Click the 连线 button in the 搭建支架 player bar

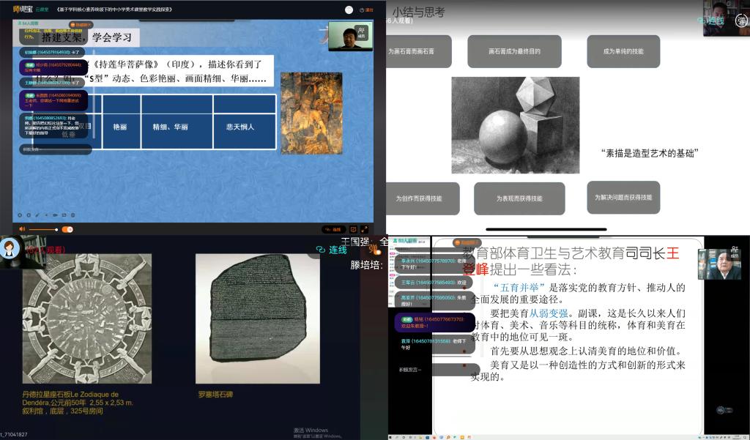pos(334,230)
